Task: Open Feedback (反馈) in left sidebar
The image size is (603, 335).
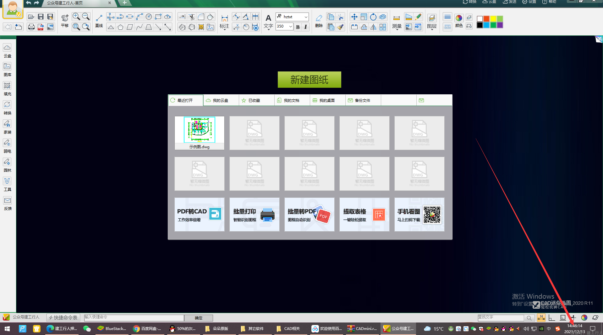Action: [x=7, y=203]
